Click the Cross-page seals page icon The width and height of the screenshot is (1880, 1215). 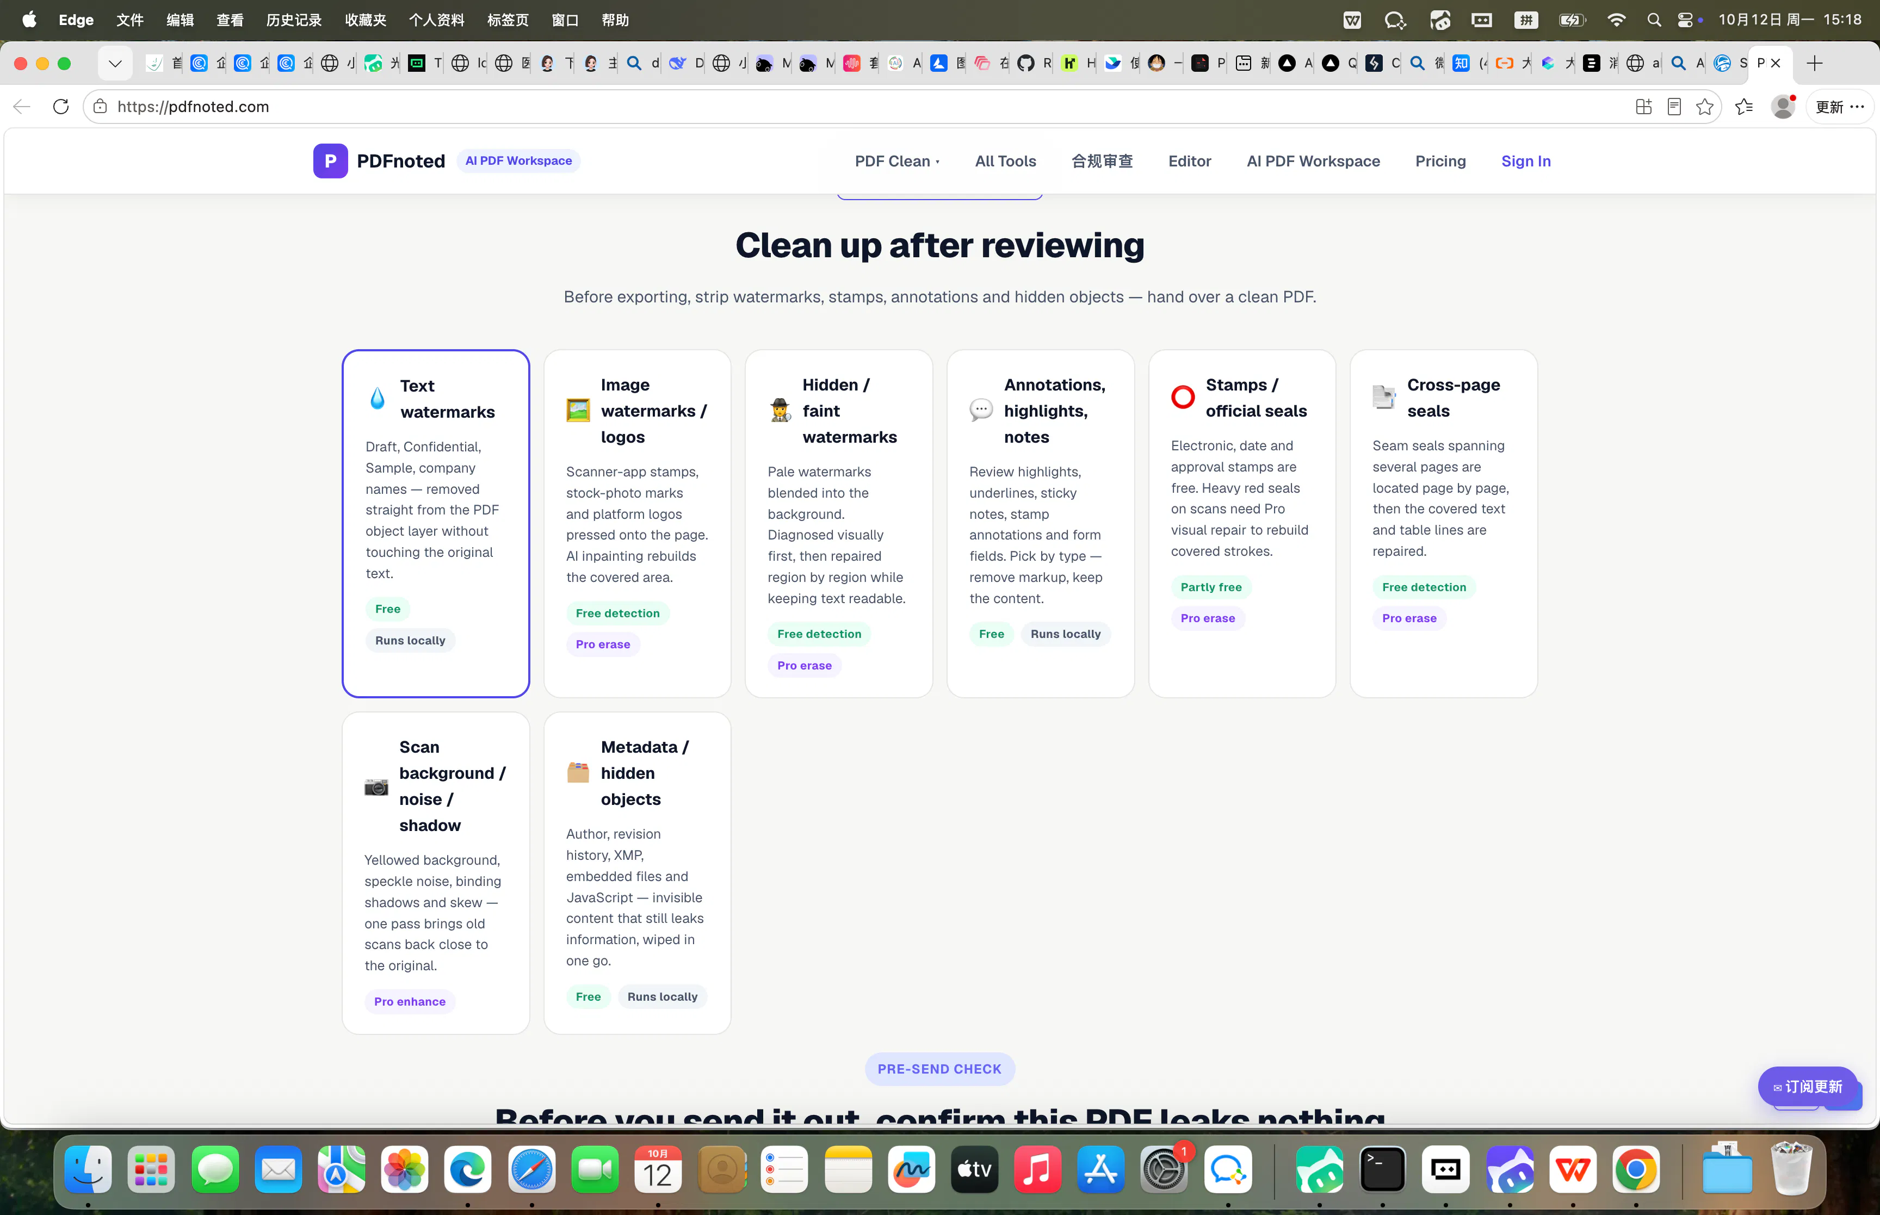click(1384, 397)
